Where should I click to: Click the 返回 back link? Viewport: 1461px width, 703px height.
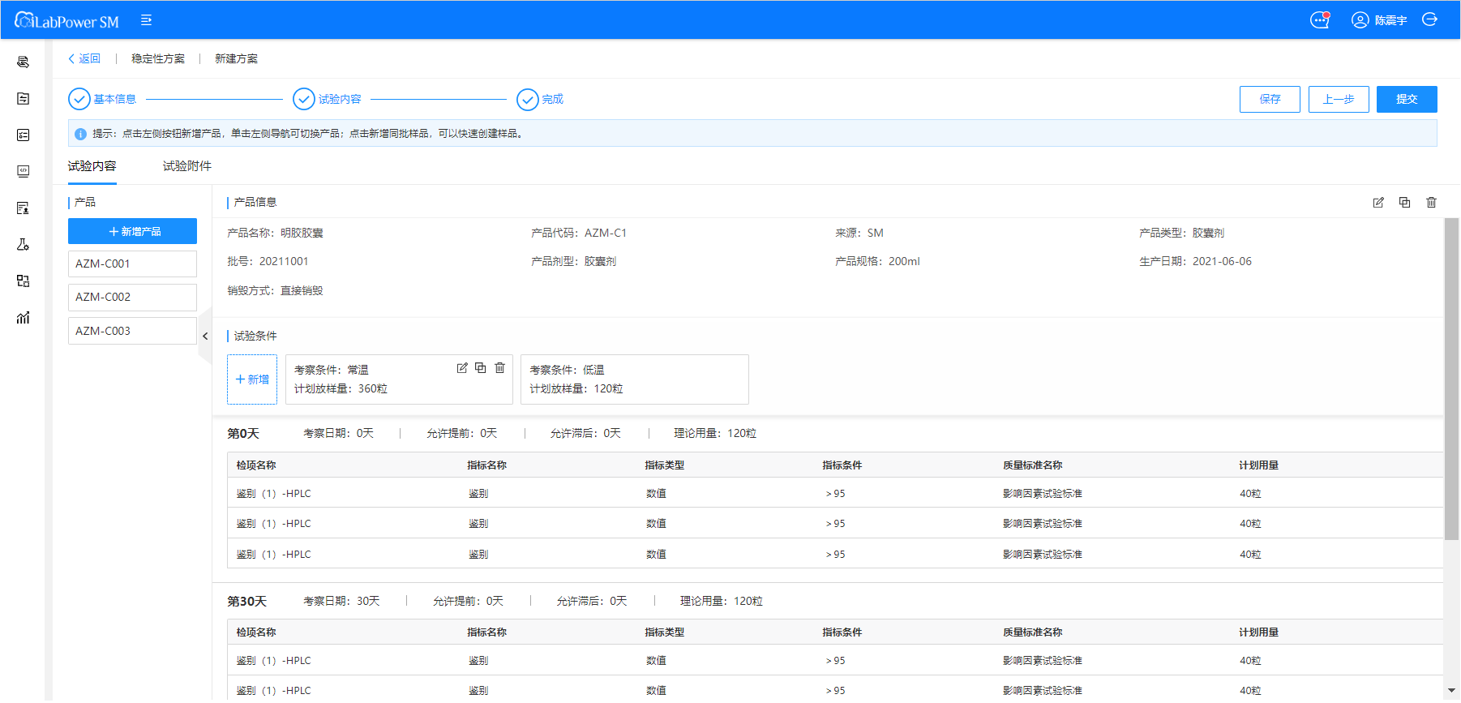point(84,58)
